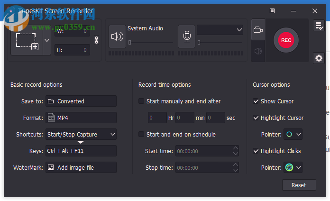Increase Stop time with up arrow
Image resolution: width=330 pixels, height=201 pixels.
coord(236,165)
